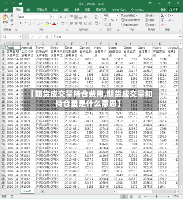Click the Sort and Filter icon
The width and height of the screenshot is (183, 199).
tap(169, 15)
